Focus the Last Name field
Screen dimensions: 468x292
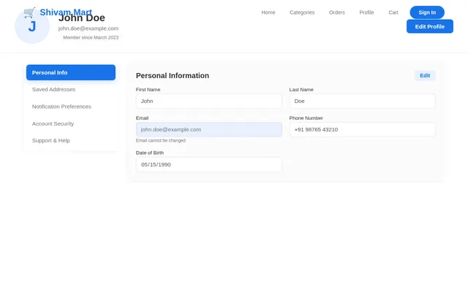[x=363, y=101]
